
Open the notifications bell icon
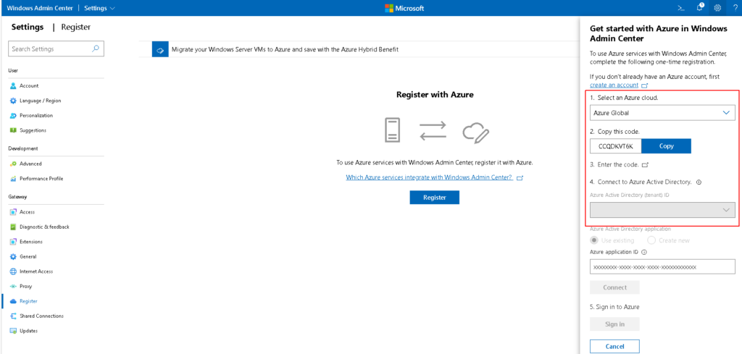pyautogui.click(x=701, y=7)
